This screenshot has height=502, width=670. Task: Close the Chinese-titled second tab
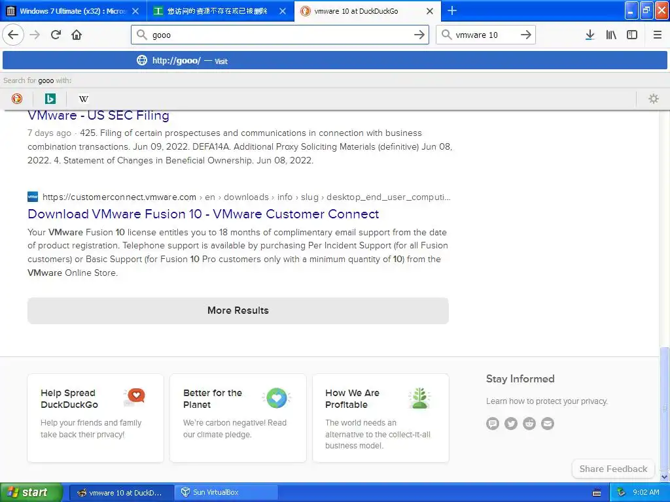click(x=283, y=11)
